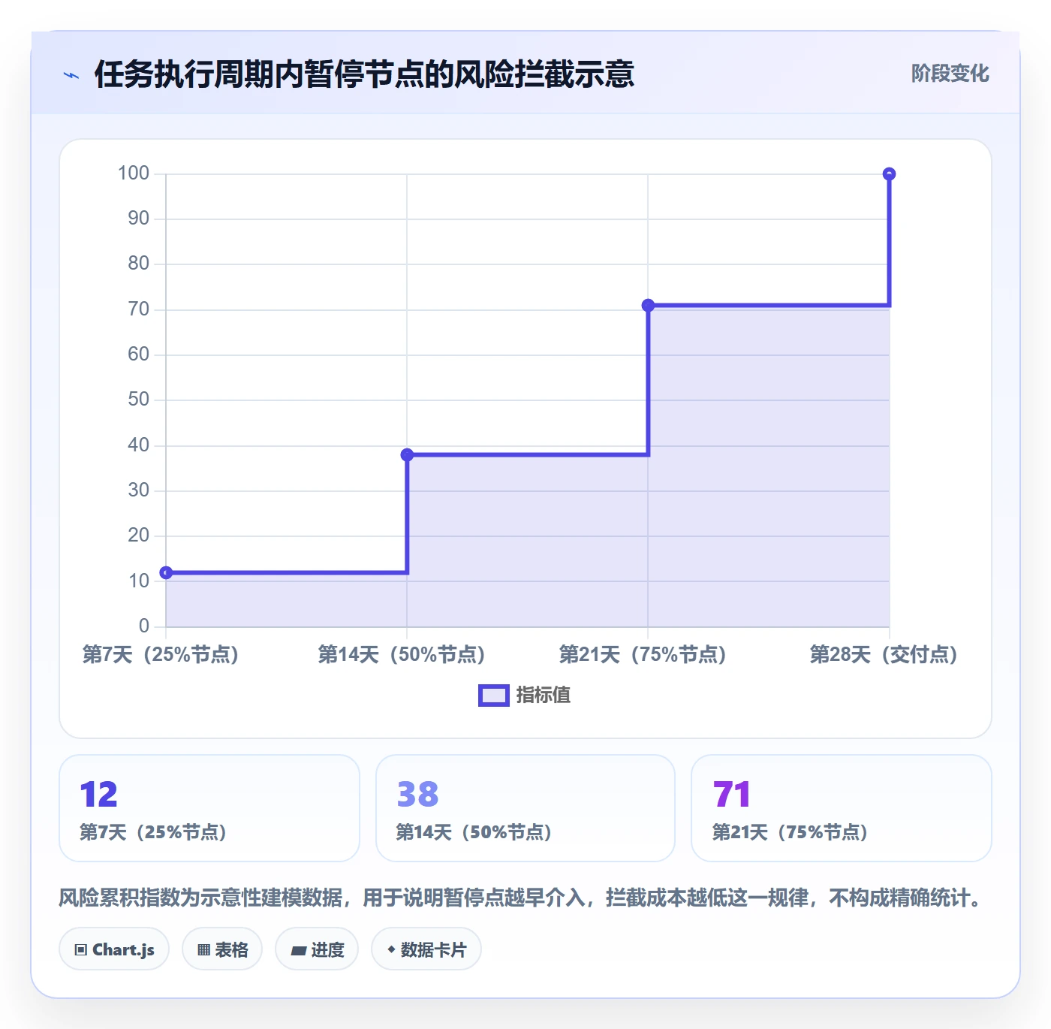Click the y-axis tick label 50
Screen dimensions: 1051x1029
[139, 400]
